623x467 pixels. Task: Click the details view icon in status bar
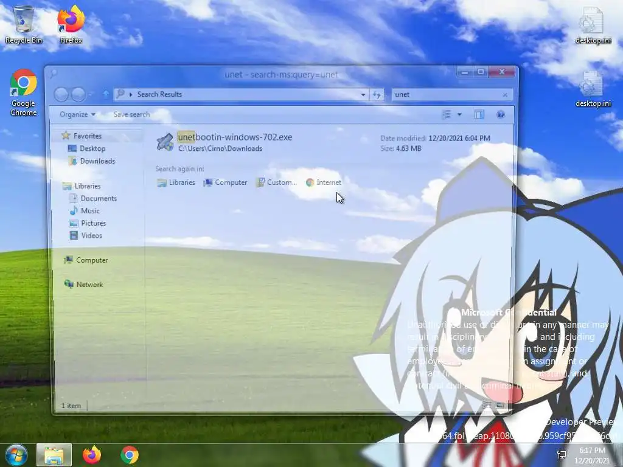[487, 405]
